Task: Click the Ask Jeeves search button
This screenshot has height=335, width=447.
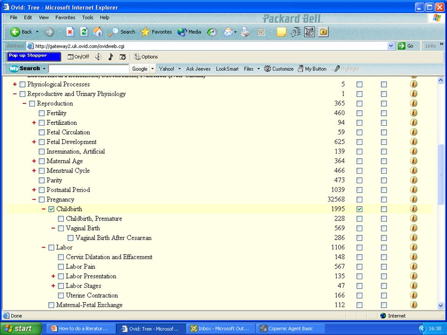Action: point(198,69)
